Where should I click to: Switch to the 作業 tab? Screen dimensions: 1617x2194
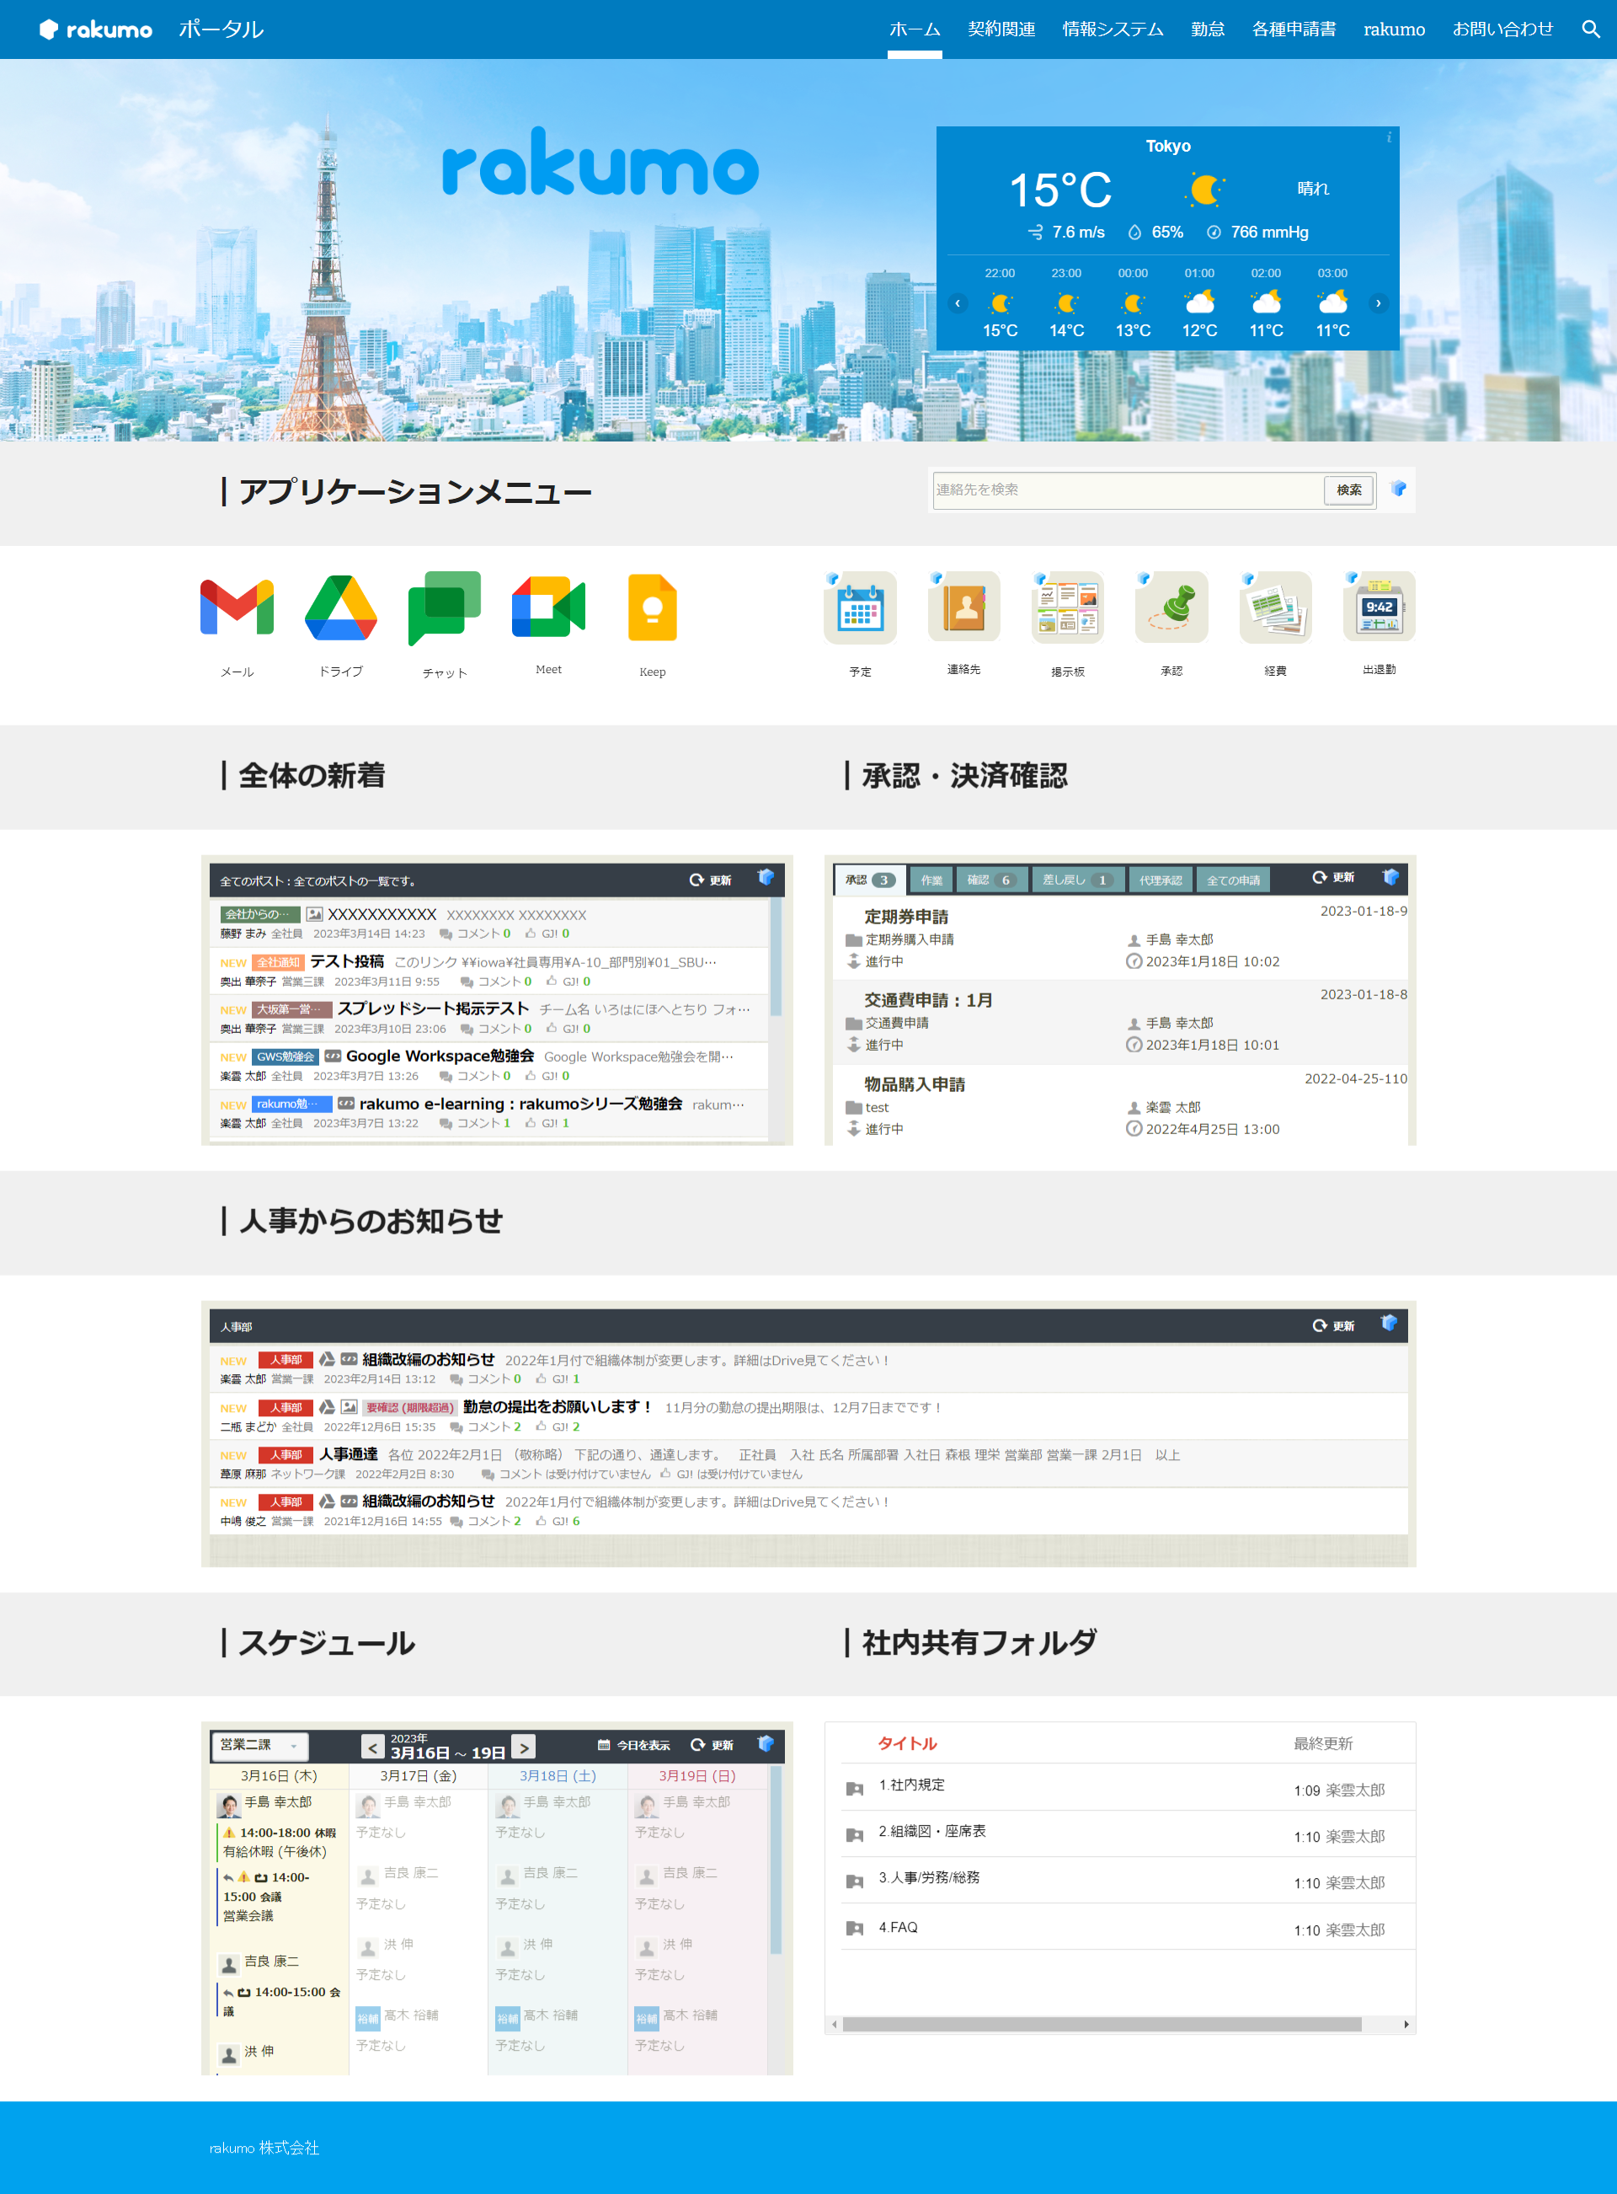pos(931,880)
